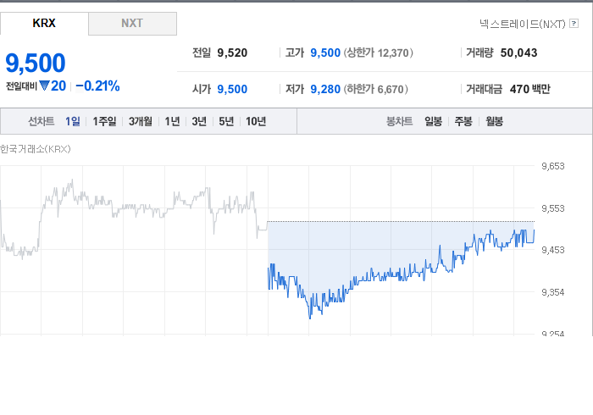593x415 pixels.
Task: Click the 9,453 y-axis label
Action: point(553,250)
